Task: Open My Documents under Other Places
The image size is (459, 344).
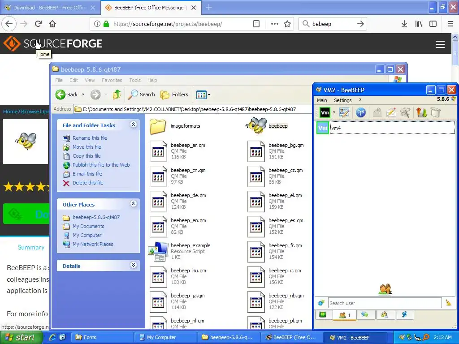Action: click(88, 226)
